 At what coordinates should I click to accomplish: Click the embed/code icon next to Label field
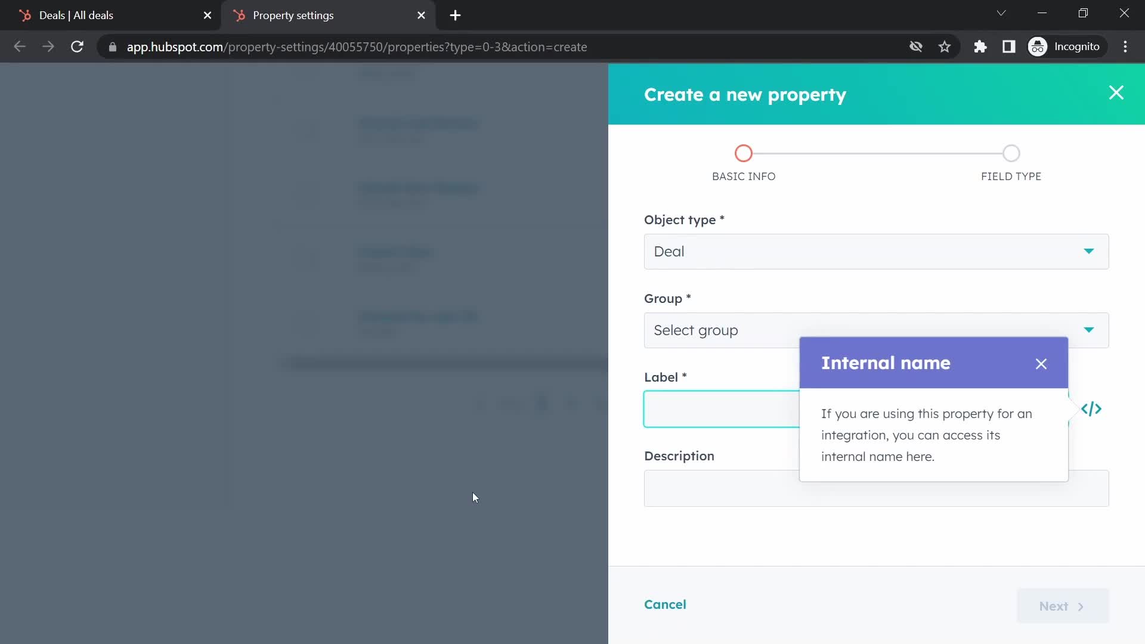pos(1093,409)
